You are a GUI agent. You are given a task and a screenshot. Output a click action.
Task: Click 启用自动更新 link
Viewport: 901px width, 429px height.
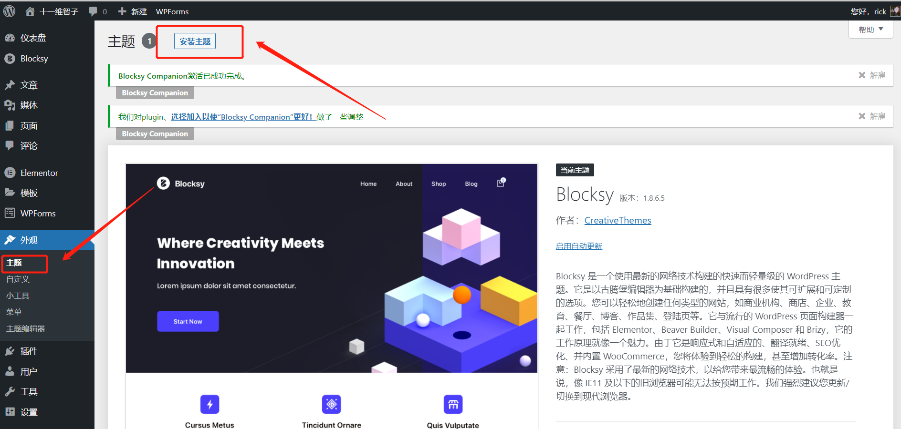point(579,246)
